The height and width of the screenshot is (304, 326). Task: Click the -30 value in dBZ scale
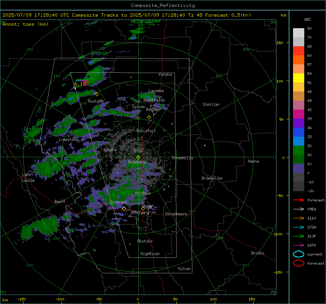(310, 191)
